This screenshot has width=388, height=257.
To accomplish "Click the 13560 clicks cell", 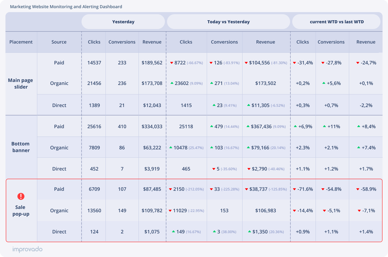I will click(94, 210).
